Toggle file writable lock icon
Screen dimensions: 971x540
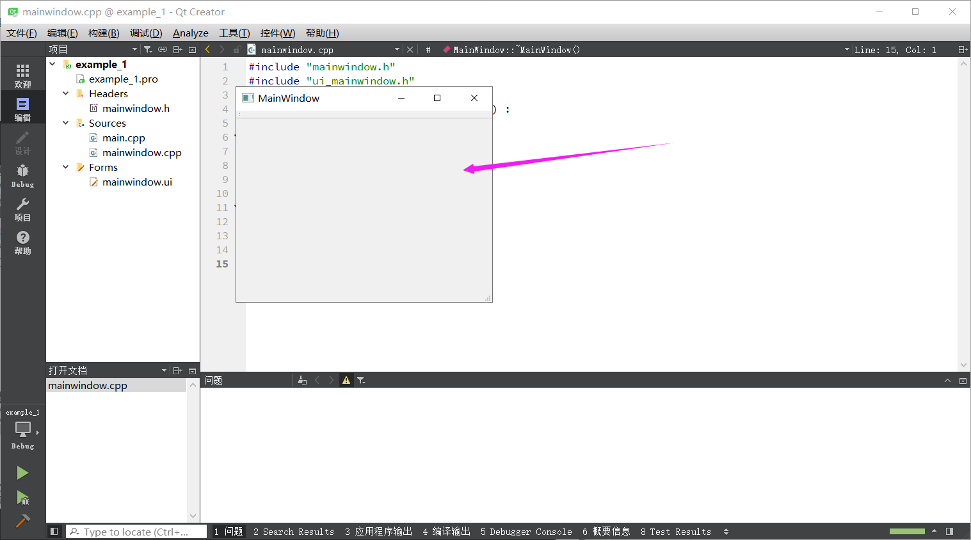click(x=237, y=49)
